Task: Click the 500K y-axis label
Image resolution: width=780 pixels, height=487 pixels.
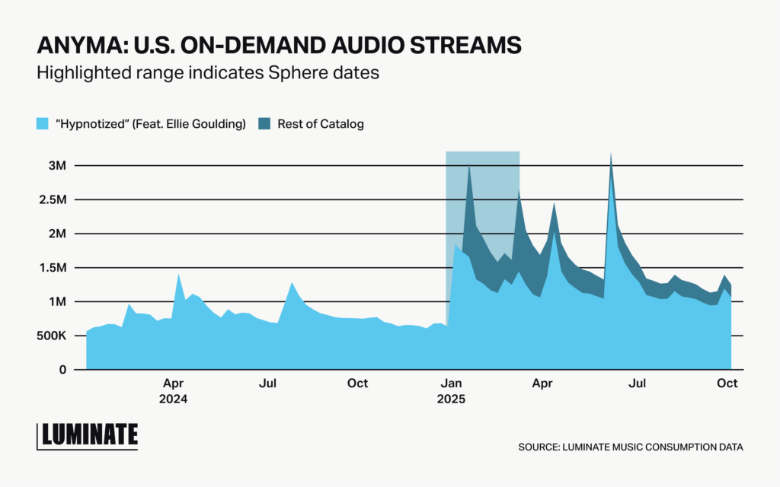Action: [52, 336]
